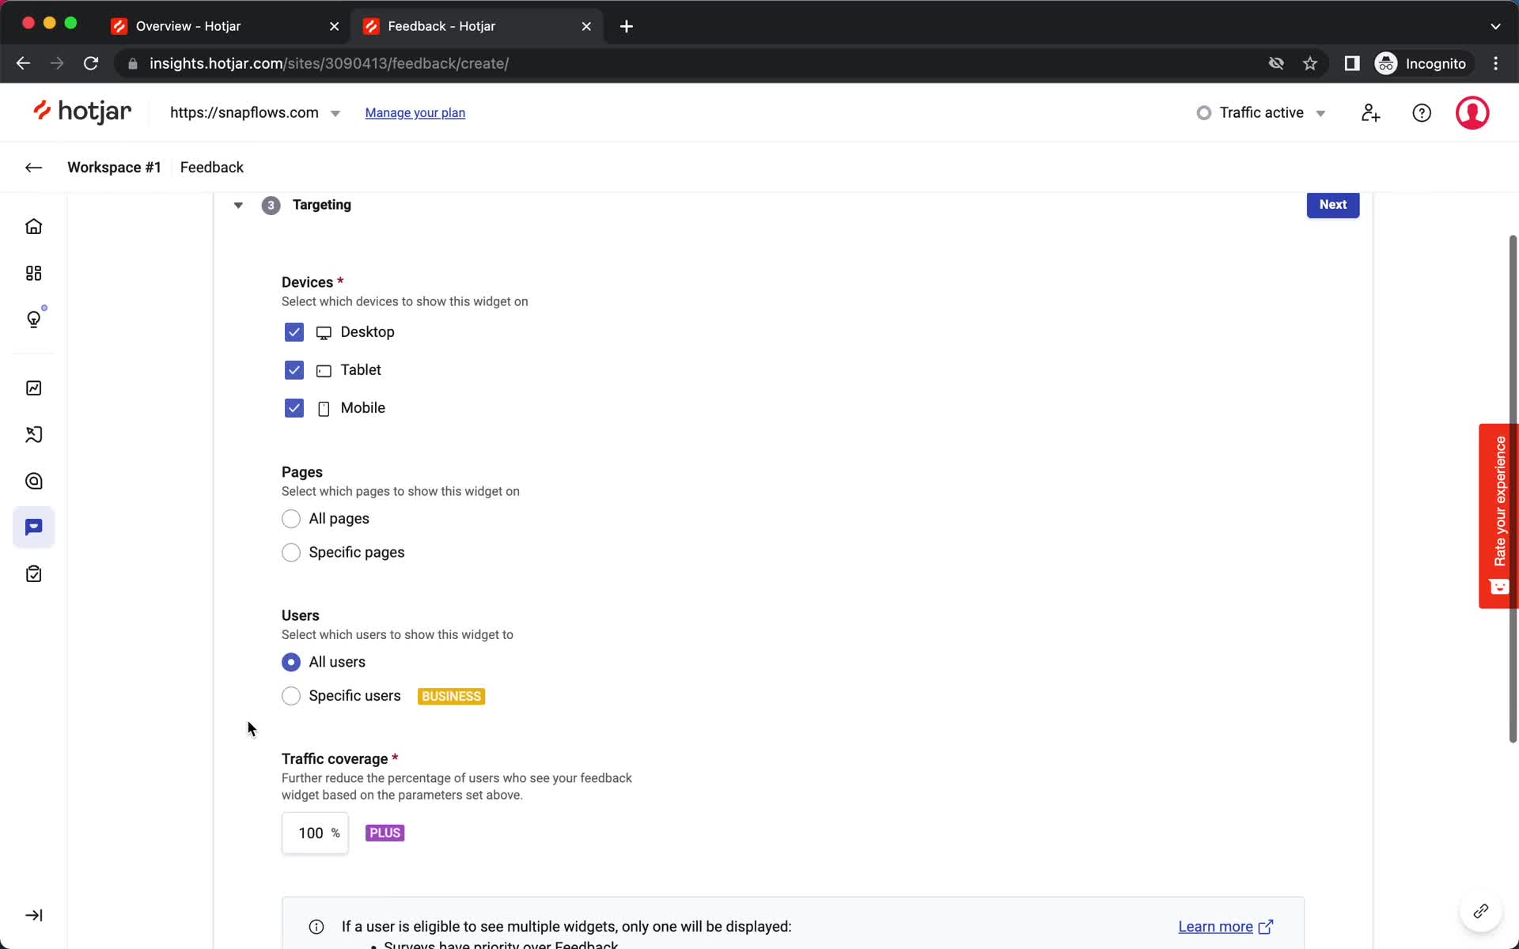
Task: Select the All pages radio button
Action: [291, 518]
